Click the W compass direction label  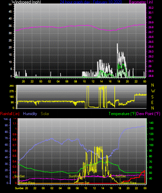coord(153,91)
